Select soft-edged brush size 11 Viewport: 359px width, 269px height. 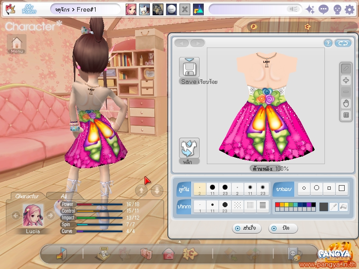250,189
